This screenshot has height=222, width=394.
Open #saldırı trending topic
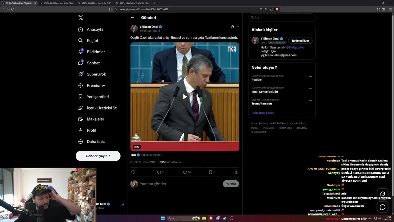[x=257, y=80]
